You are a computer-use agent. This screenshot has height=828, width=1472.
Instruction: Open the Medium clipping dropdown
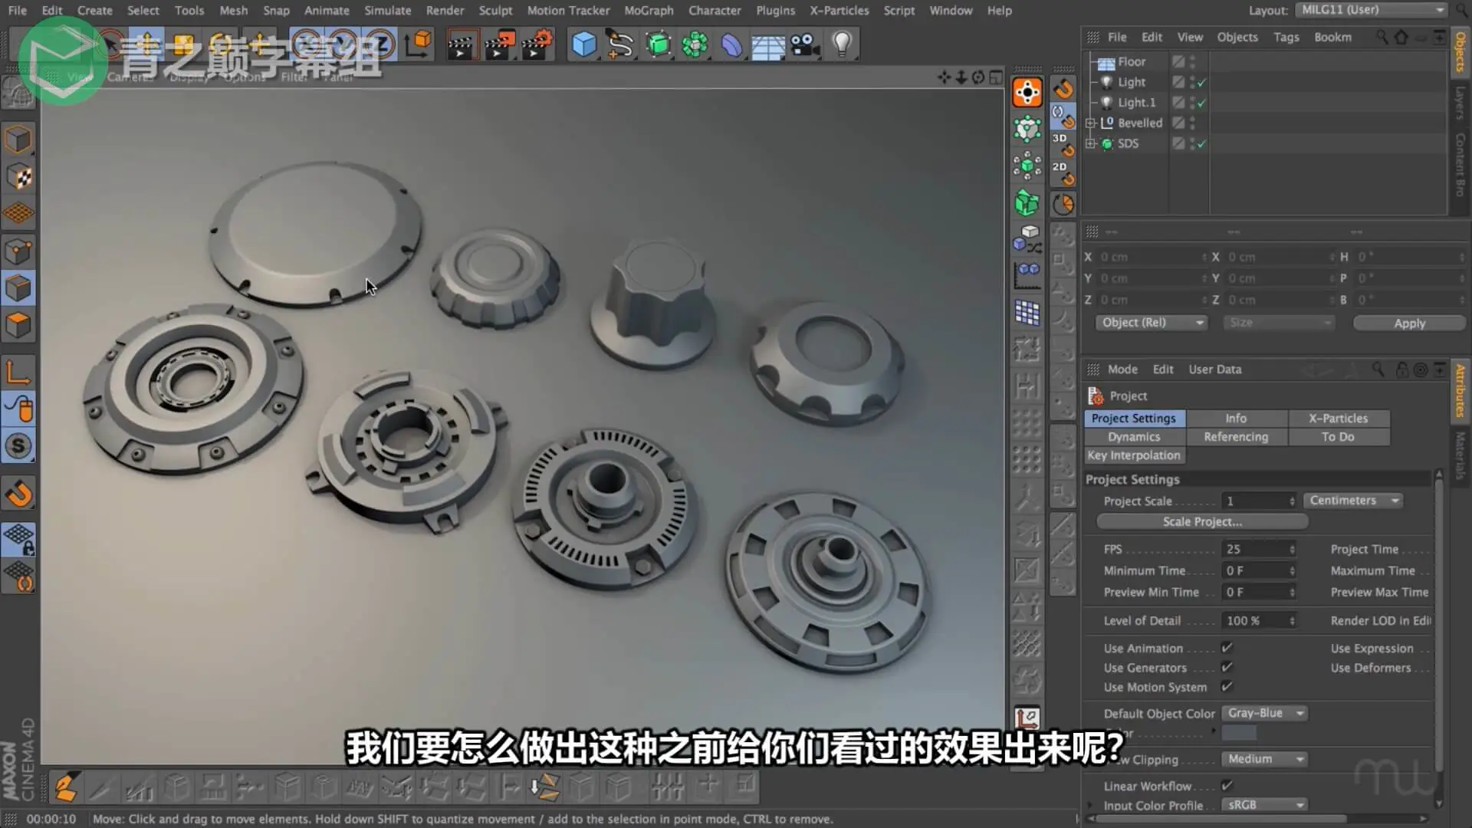[1265, 759]
